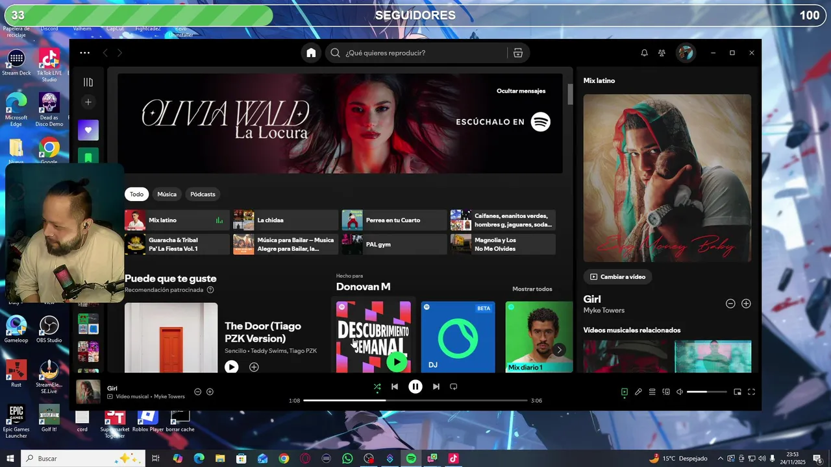Screen dimensions: 831x467
Task: Select the 'Música' filter chip
Action: [167, 194]
